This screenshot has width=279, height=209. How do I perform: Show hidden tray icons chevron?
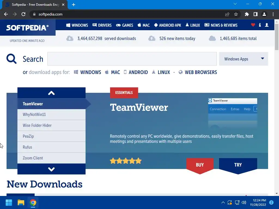tap(223, 202)
